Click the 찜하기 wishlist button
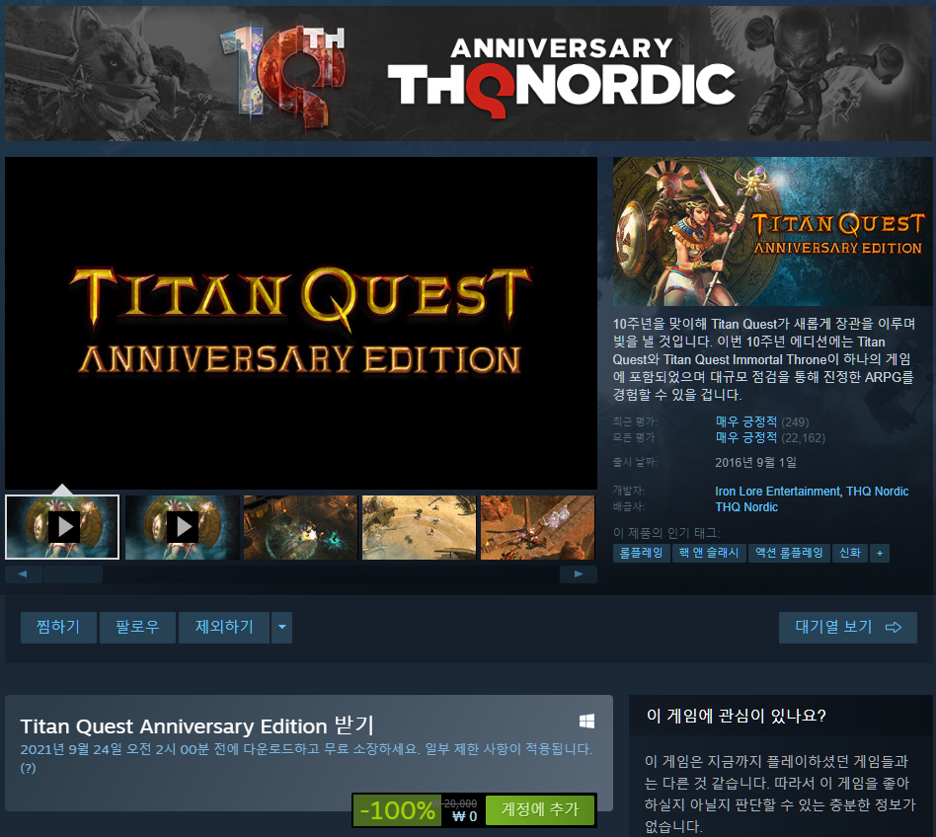 58,627
